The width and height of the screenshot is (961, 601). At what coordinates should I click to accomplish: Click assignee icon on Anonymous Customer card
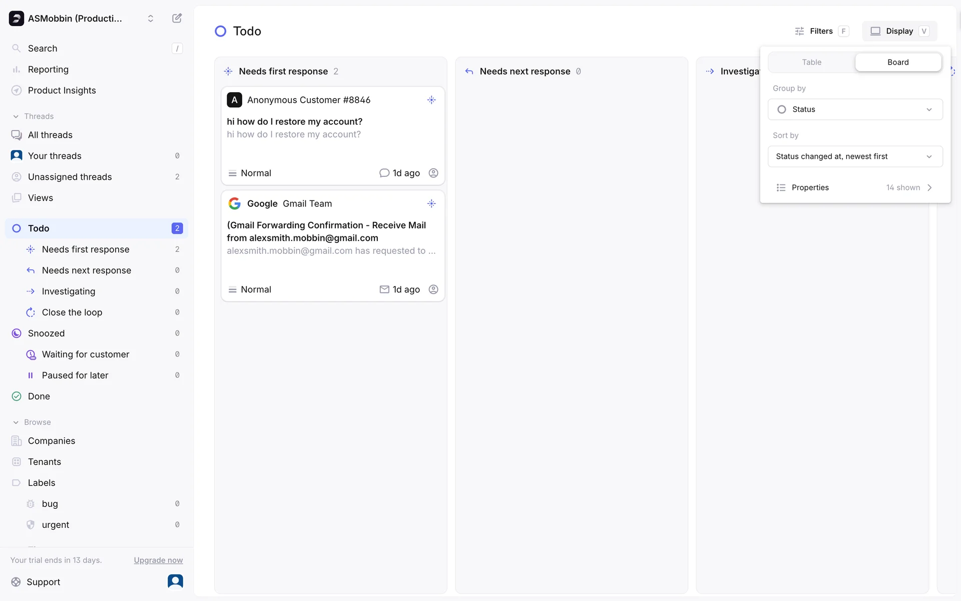(x=433, y=173)
